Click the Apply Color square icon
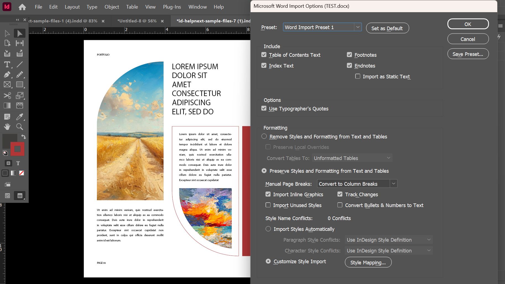This screenshot has width=505, height=284. [5, 173]
